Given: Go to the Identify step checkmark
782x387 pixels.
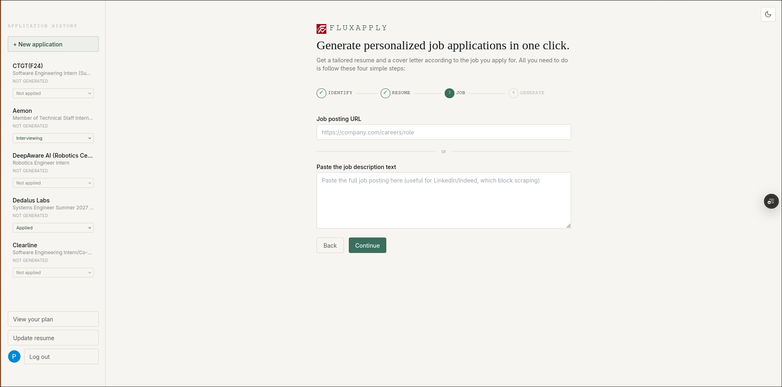Looking at the screenshot, I should click(321, 93).
